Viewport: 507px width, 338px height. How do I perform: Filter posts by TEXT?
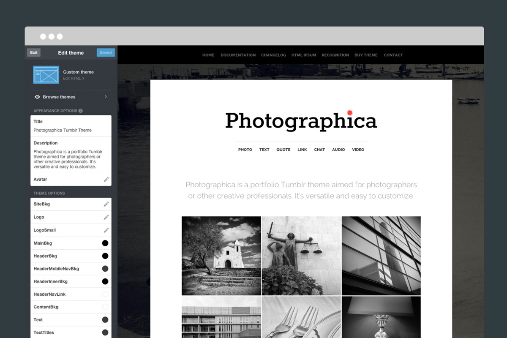click(x=264, y=150)
